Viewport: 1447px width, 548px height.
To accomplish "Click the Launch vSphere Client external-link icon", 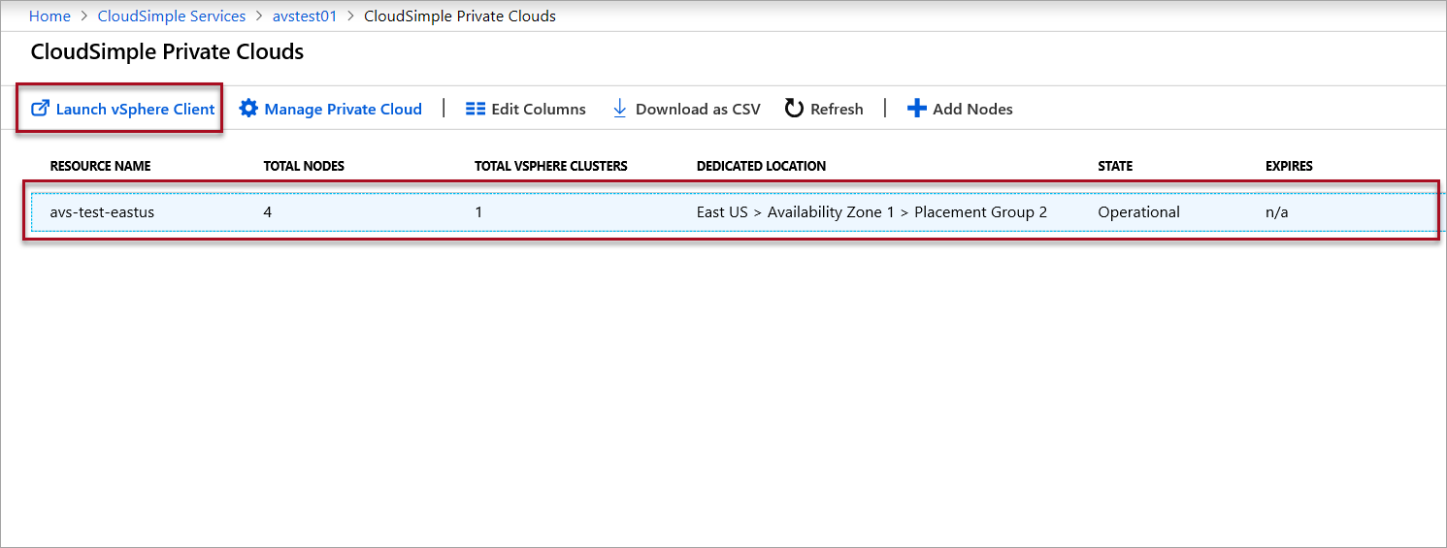I will point(41,109).
